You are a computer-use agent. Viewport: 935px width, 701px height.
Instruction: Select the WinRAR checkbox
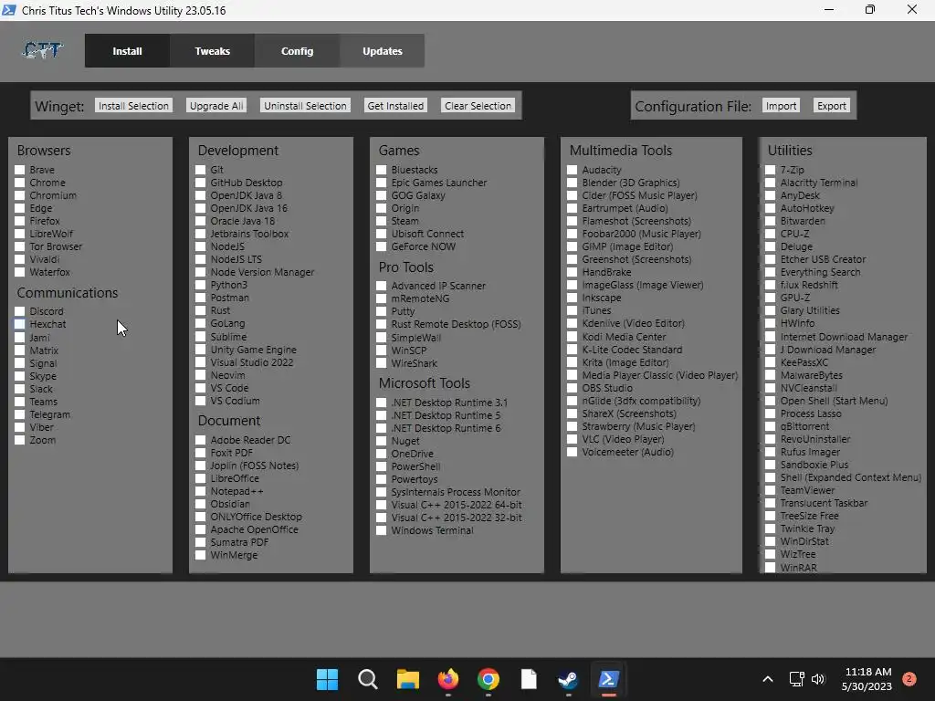click(771, 568)
